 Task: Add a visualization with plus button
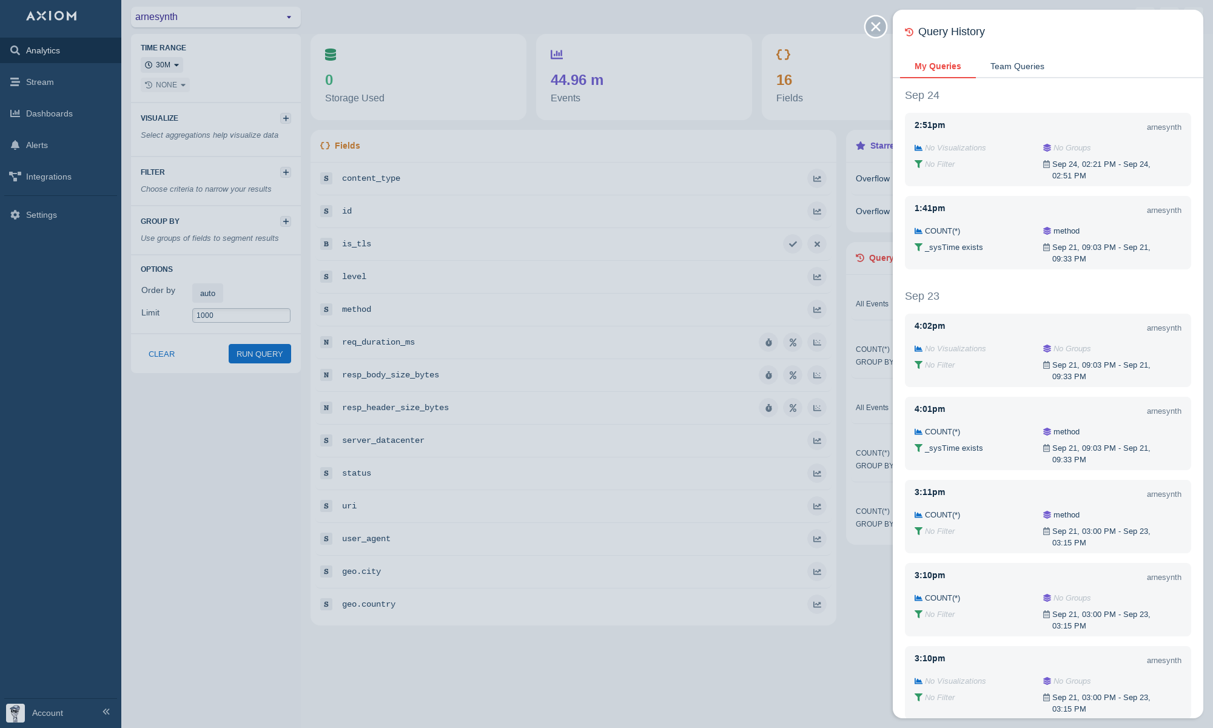(286, 118)
